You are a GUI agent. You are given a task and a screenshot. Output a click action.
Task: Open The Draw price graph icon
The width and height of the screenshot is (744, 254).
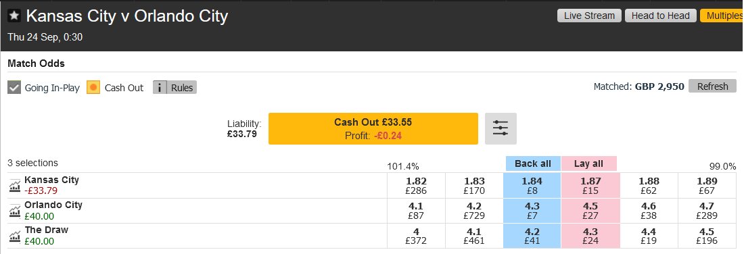[x=15, y=236]
